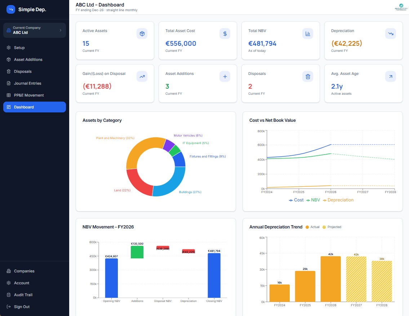Go to Disposals in the sidebar
Screen dimensions: 409x316
pos(35,71)
